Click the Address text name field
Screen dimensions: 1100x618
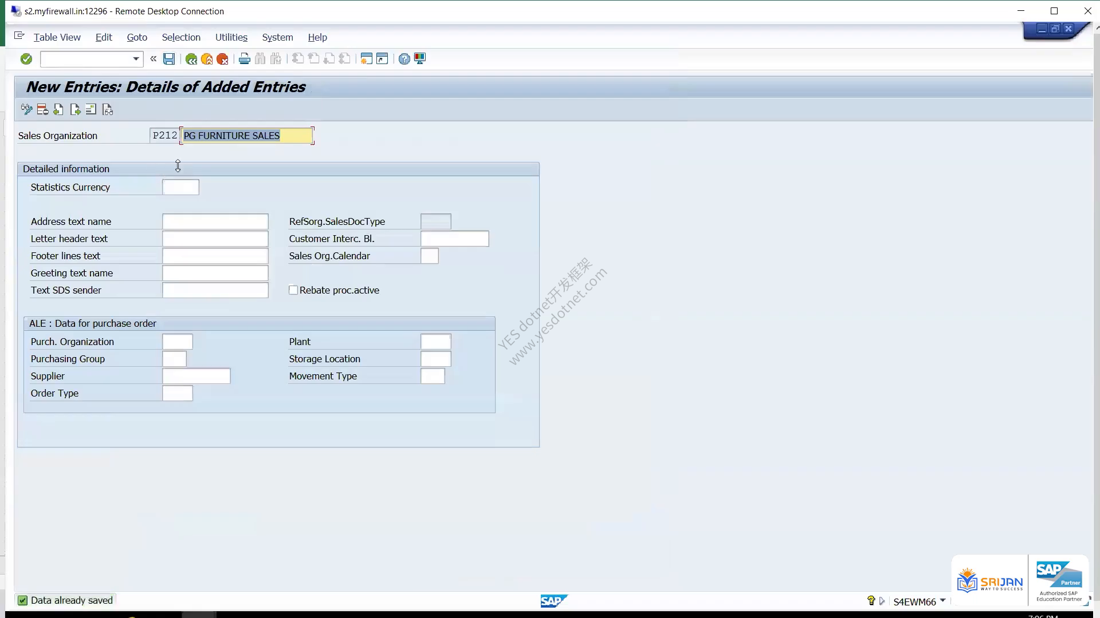tap(215, 221)
